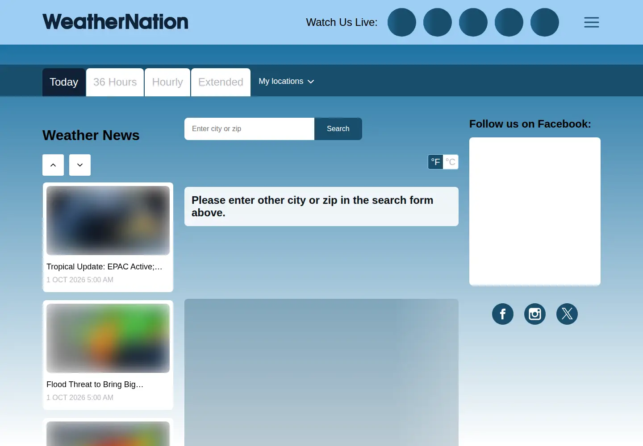Click the news up arrow button

(x=53, y=165)
